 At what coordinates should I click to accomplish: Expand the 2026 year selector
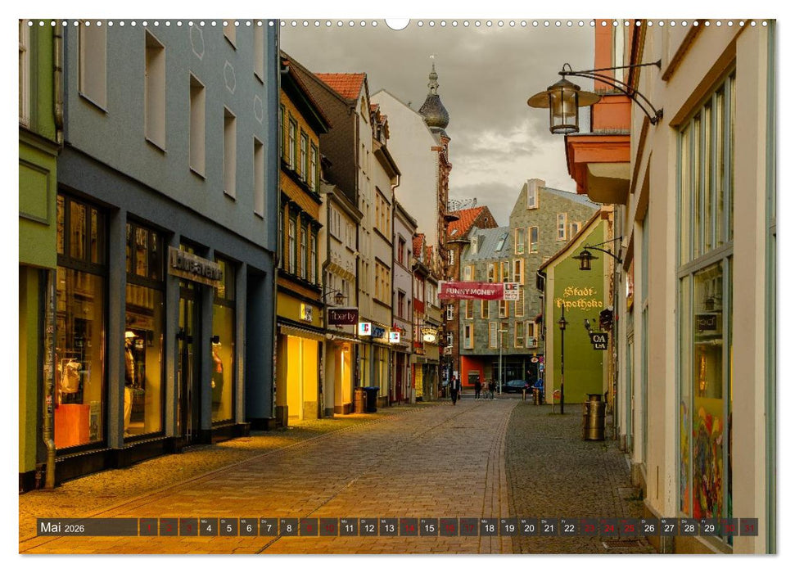pos(73,529)
